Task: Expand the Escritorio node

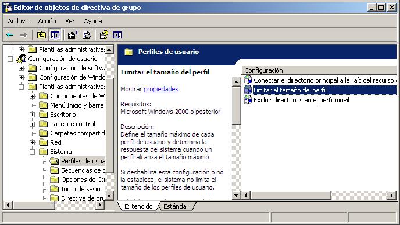Action: click(x=32, y=115)
